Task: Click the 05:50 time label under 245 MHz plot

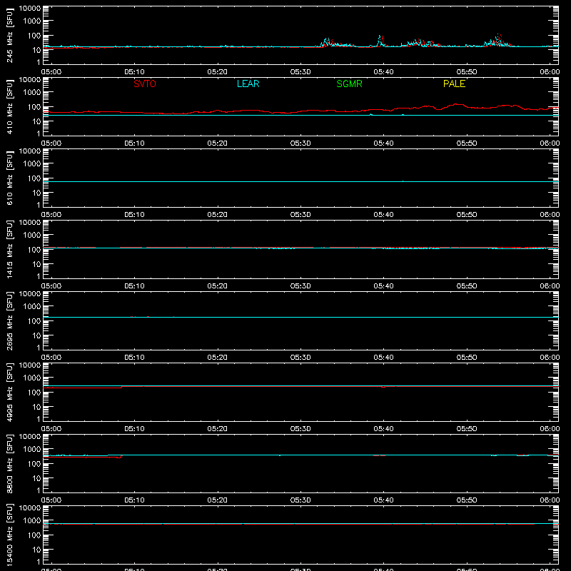Action: tap(467, 72)
